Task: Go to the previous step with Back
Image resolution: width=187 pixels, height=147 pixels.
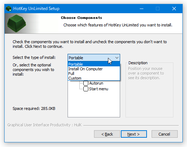Action: click(x=107, y=134)
